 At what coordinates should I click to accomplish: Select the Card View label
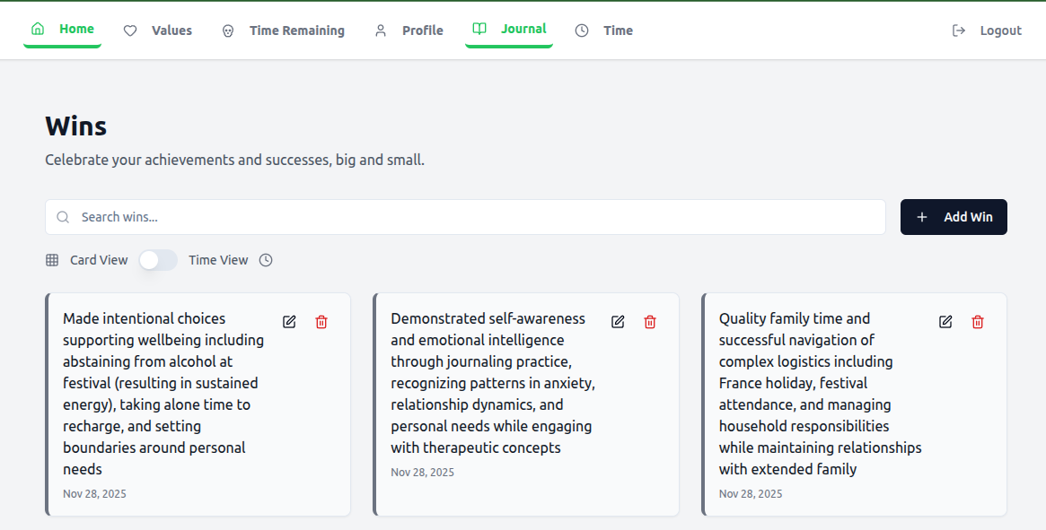[x=99, y=260]
